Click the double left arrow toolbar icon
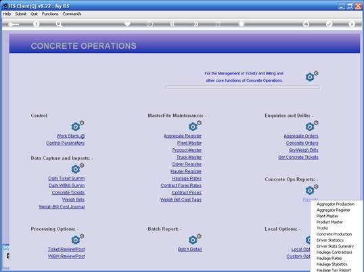Screen dimensions: 364x272 click(173, 24)
